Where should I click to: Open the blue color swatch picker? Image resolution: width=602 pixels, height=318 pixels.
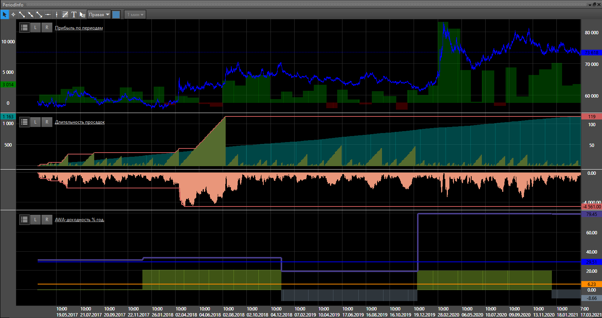click(x=116, y=15)
